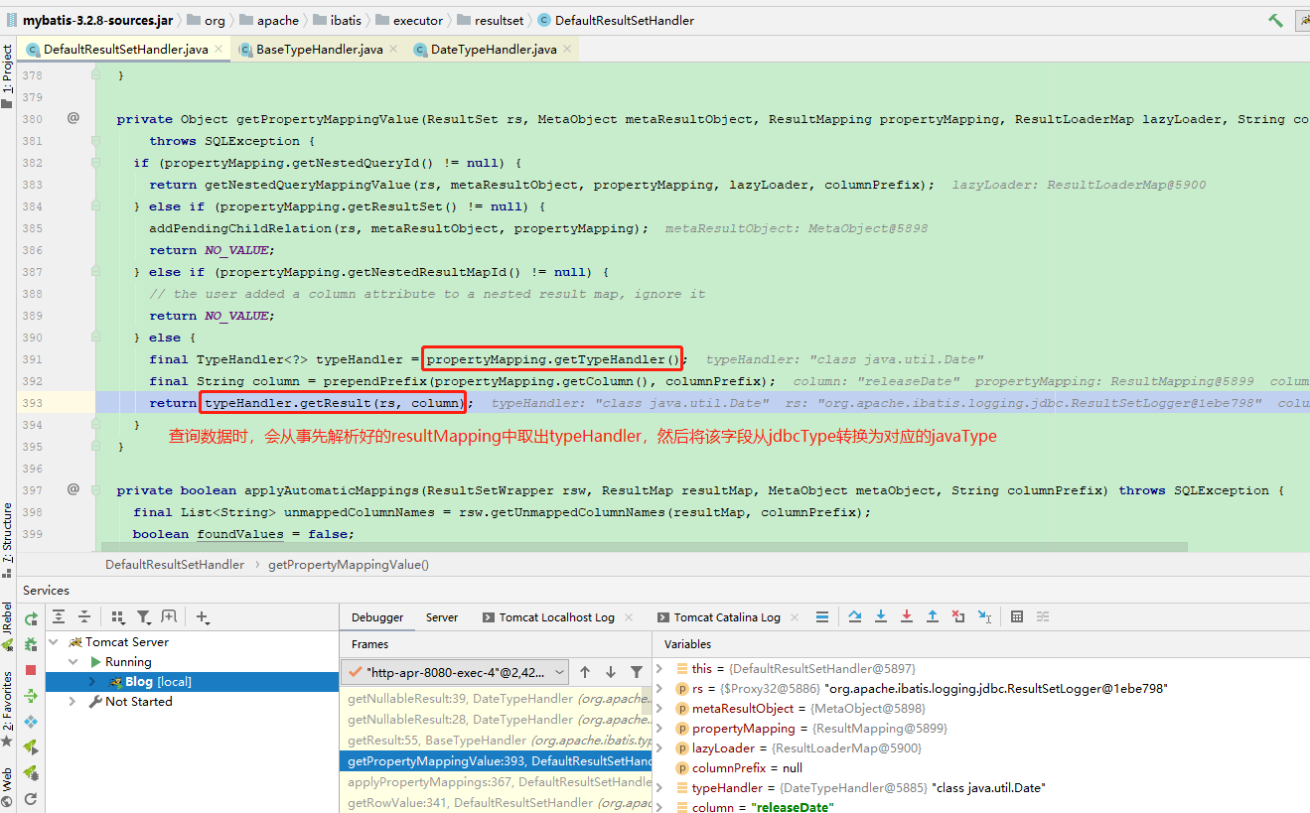
Task: Expand the Blog [local] node
Action: pos(91,681)
